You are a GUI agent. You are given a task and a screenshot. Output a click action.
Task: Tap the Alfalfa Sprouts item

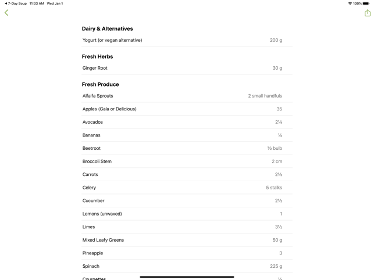click(x=182, y=96)
